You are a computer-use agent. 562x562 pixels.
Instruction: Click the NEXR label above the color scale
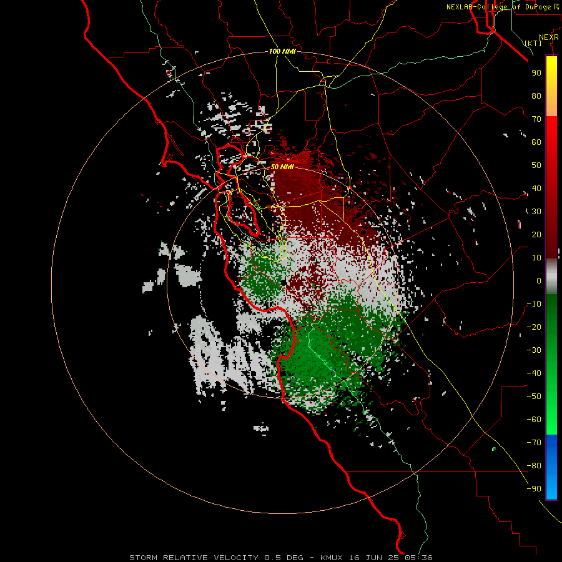[x=548, y=37]
